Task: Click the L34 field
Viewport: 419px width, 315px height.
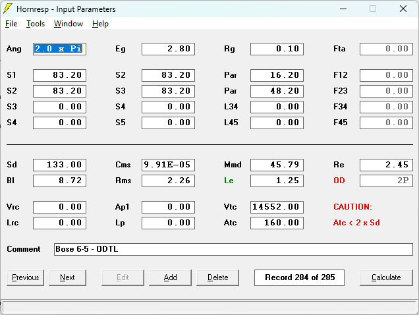Action: (277, 107)
